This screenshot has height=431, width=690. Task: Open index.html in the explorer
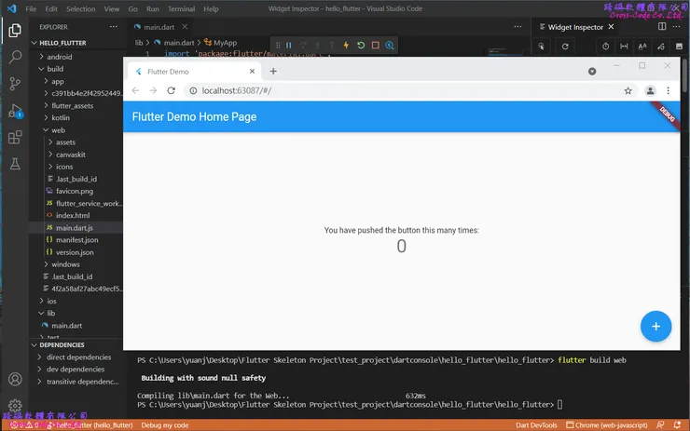click(73, 215)
